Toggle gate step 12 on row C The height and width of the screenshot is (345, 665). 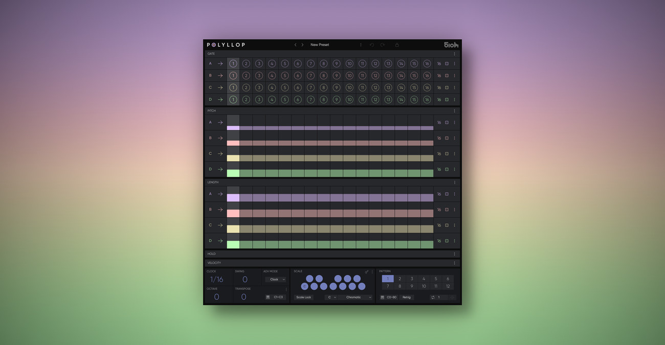click(375, 87)
